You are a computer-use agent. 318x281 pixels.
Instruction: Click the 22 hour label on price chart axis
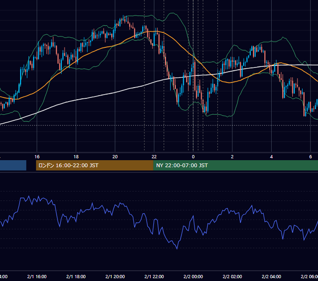tap(154, 157)
